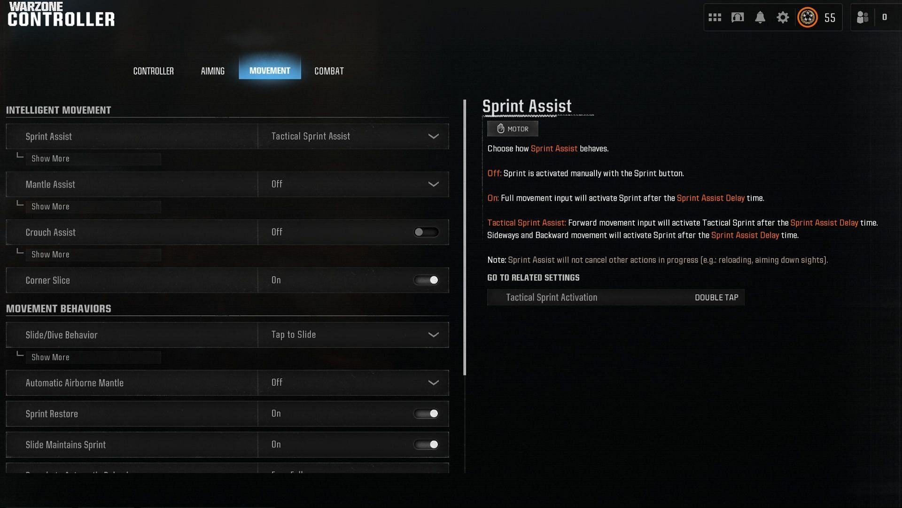Expand the Automatic Airborne Mantle dropdown
902x508 pixels.
pyautogui.click(x=434, y=382)
